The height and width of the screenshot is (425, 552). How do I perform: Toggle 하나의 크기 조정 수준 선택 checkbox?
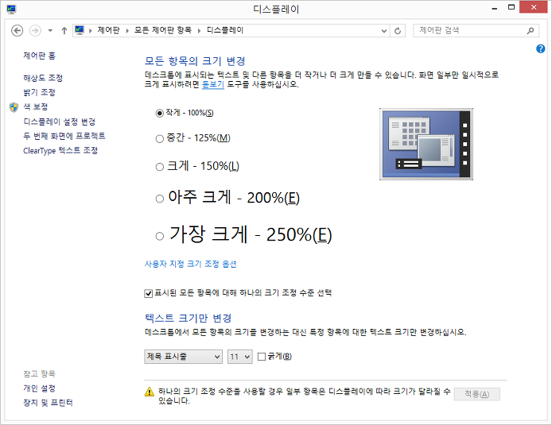pos(148,293)
